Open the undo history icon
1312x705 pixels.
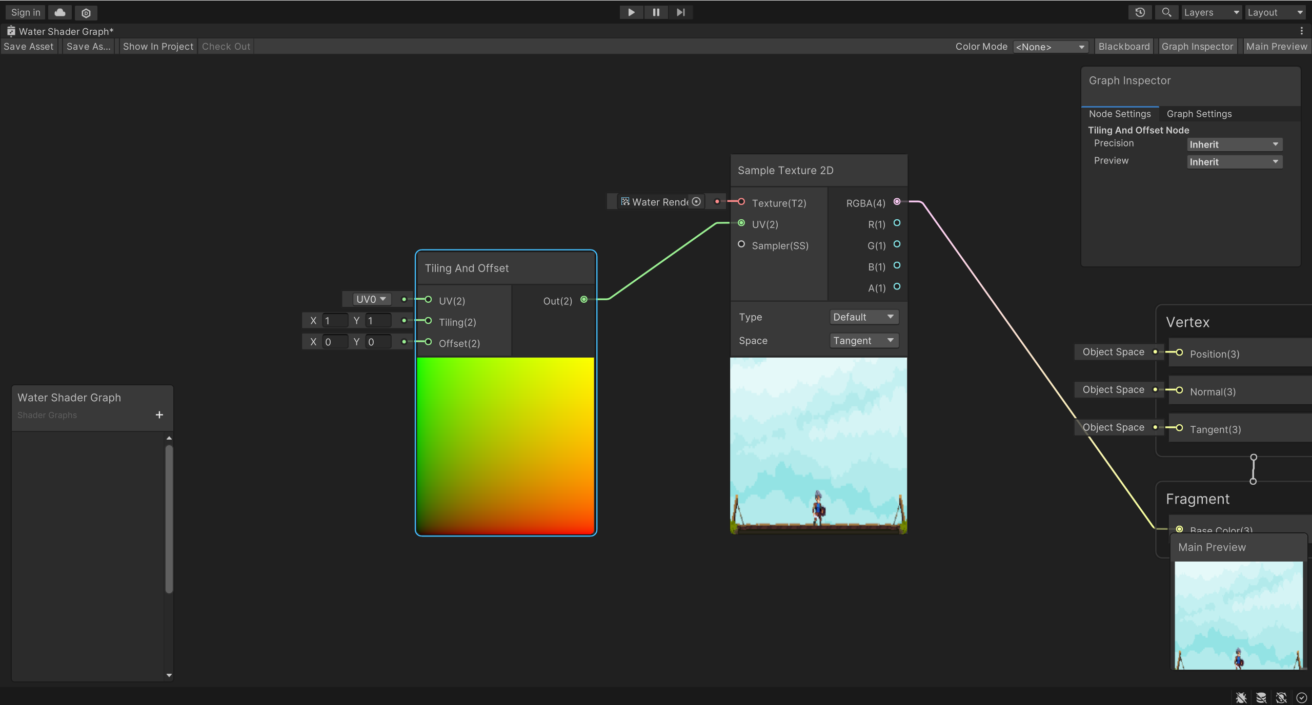1140,12
